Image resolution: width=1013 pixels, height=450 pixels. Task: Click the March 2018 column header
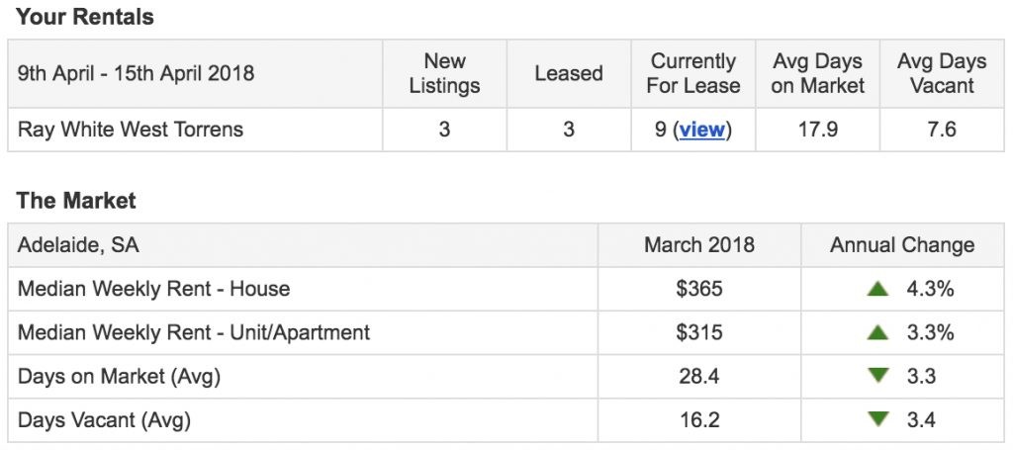699,245
